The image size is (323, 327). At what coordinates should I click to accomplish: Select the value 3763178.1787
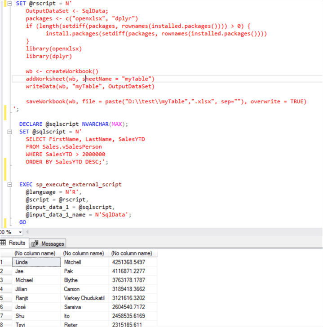click(133, 280)
